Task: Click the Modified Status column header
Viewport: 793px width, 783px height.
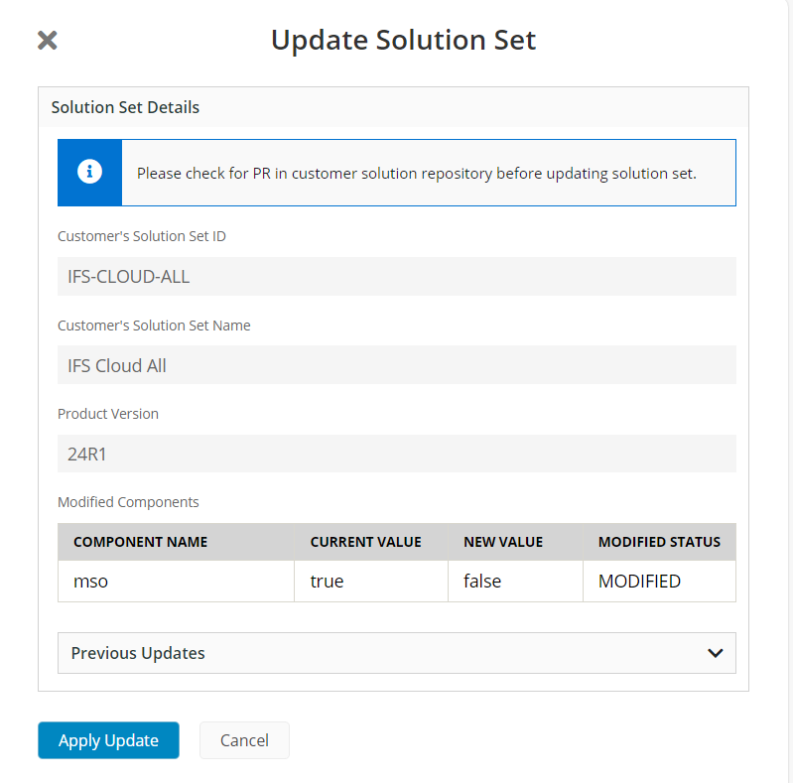Action: pyautogui.click(x=659, y=542)
